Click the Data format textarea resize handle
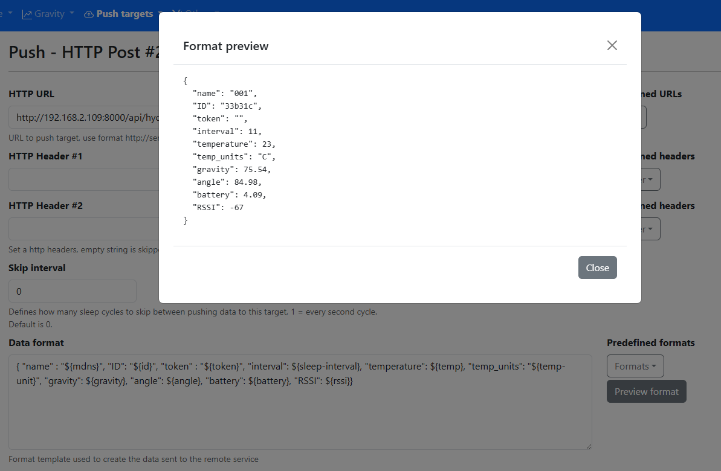 [588, 446]
